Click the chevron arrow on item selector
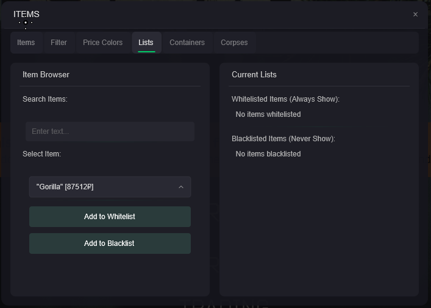 click(x=180, y=187)
